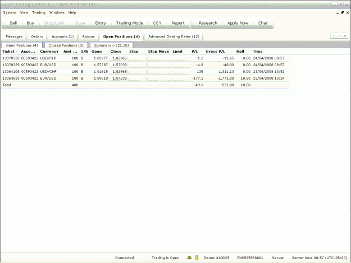This screenshot has width=351, height=263.
Task: Sort by the Stop Move column header
Action: coord(158,52)
